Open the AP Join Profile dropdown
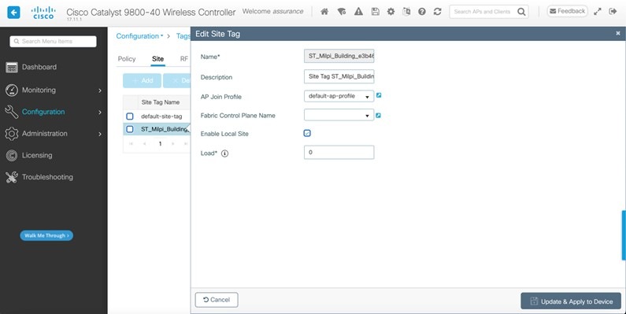Image resolution: width=626 pixels, height=314 pixels. [x=339, y=96]
